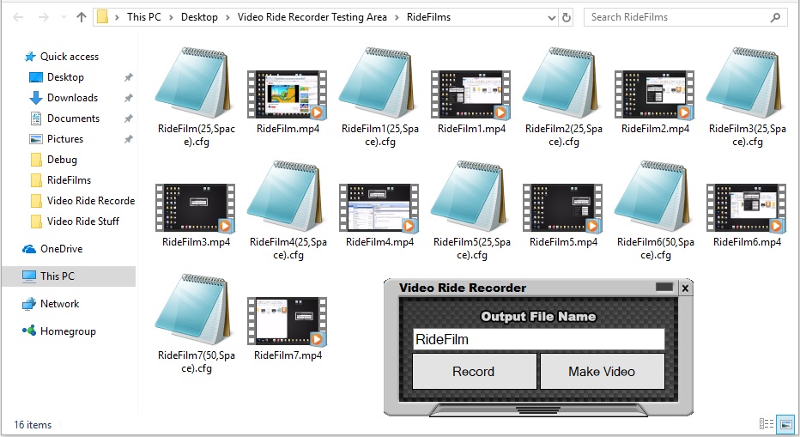Unpin Documents using its pin icon
800x437 pixels.
tap(128, 118)
